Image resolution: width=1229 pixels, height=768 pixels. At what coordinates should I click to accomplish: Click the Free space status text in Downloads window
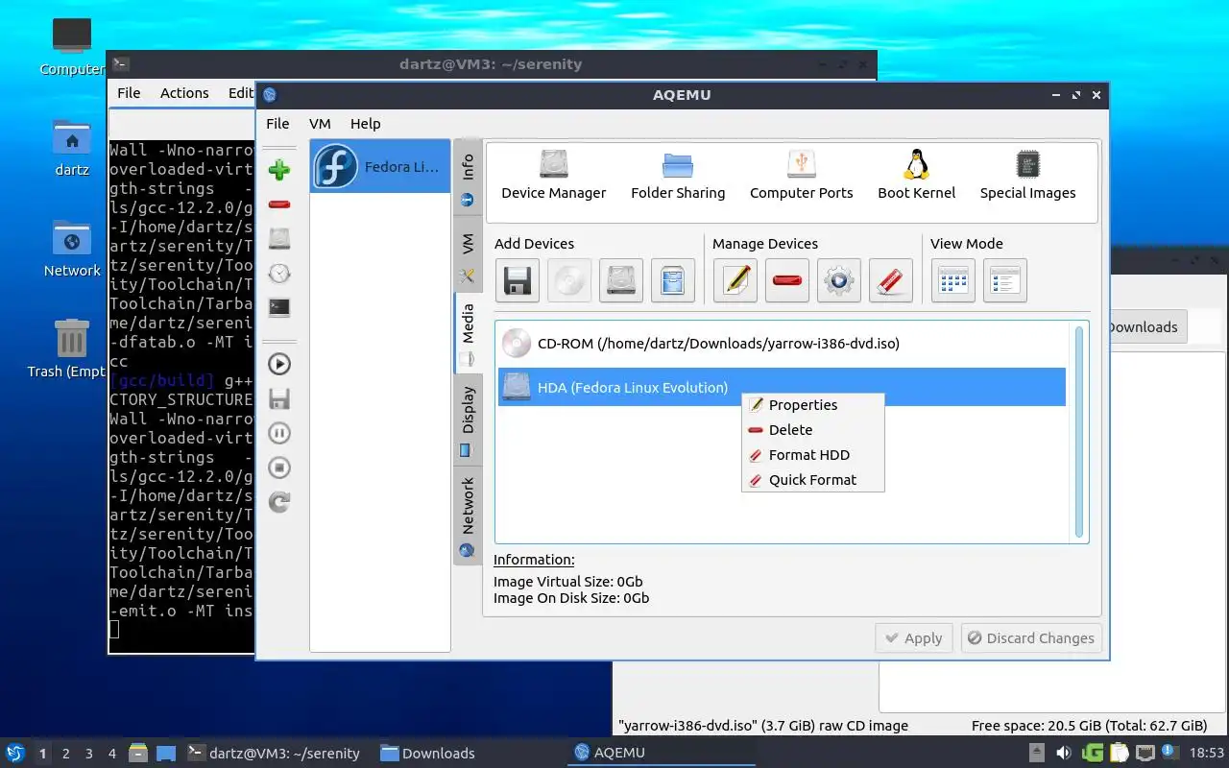coord(1089,726)
